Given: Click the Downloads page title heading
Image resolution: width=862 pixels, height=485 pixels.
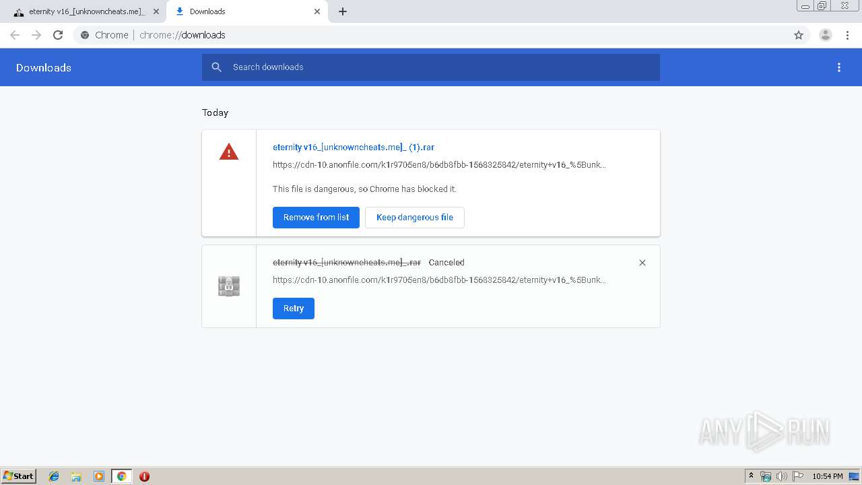Looking at the screenshot, I should point(44,67).
